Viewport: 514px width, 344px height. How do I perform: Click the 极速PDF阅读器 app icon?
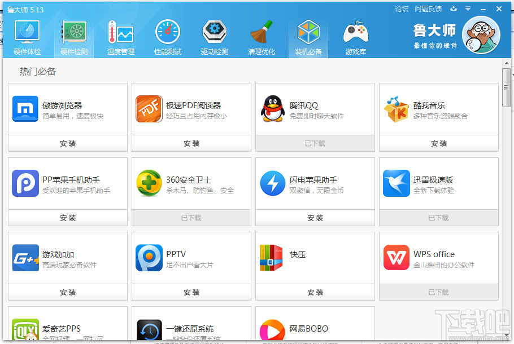(149, 109)
